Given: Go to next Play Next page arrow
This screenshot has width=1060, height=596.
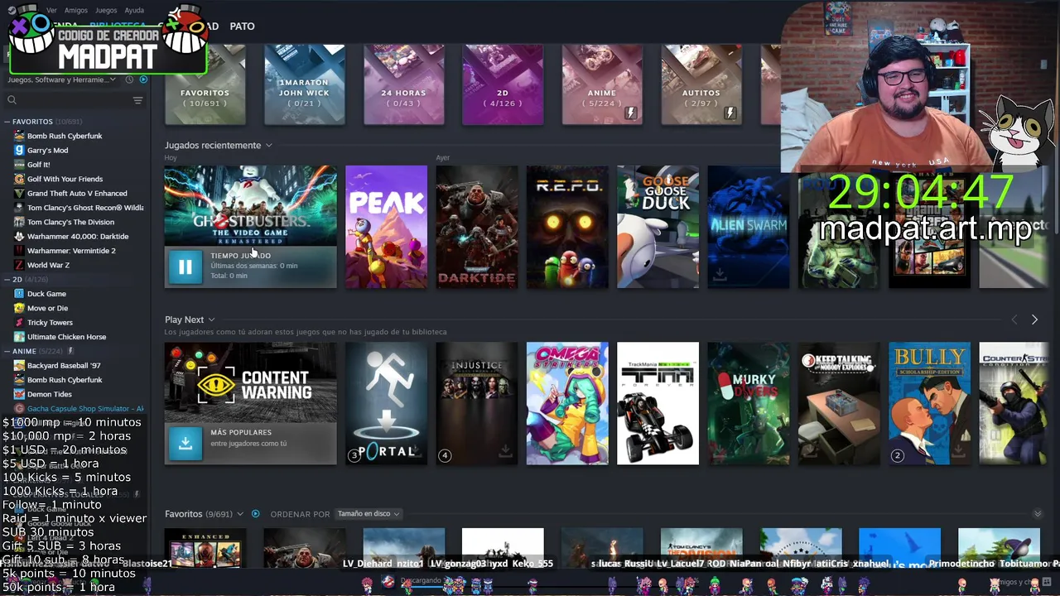Looking at the screenshot, I should (1034, 320).
